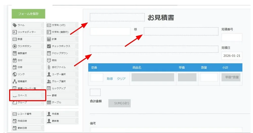This screenshot has height=133, width=253.
Task: Click the ラベル field icon in palette
Action: pos(15,25)
